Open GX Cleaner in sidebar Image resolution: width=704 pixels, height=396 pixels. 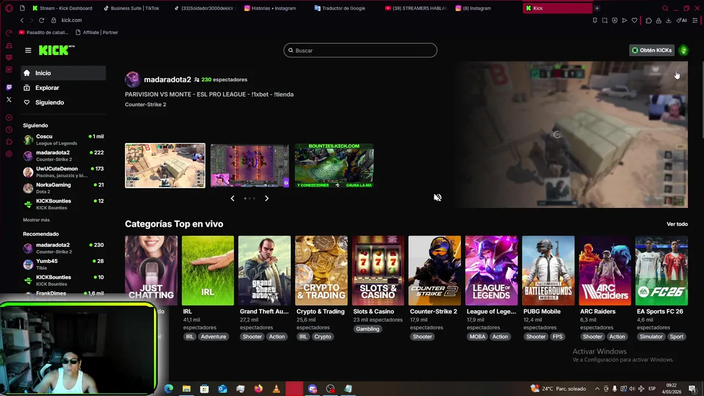click(x=9, y=46)
